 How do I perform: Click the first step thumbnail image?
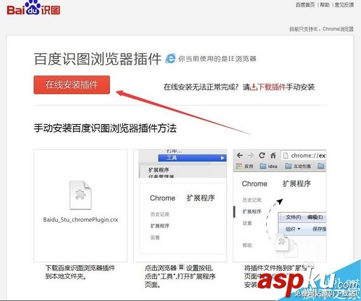80,206
